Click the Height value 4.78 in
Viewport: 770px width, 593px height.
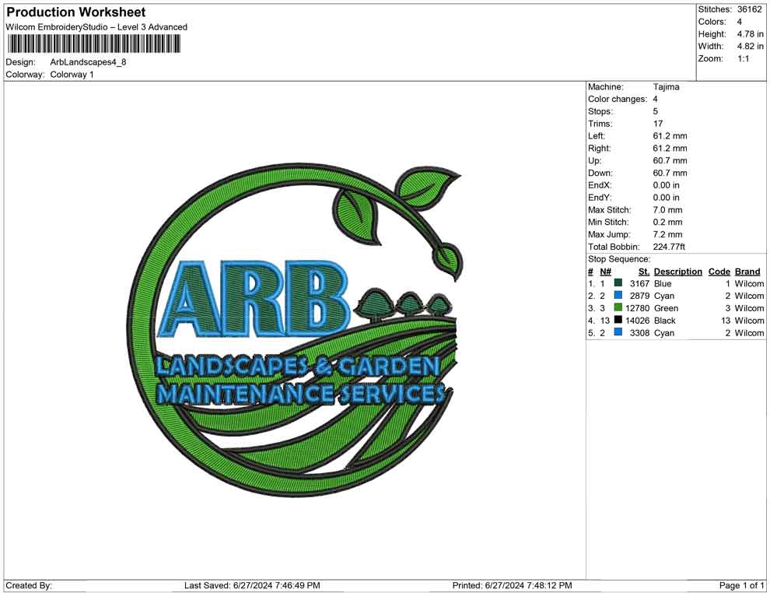click(x=750, y=34)
